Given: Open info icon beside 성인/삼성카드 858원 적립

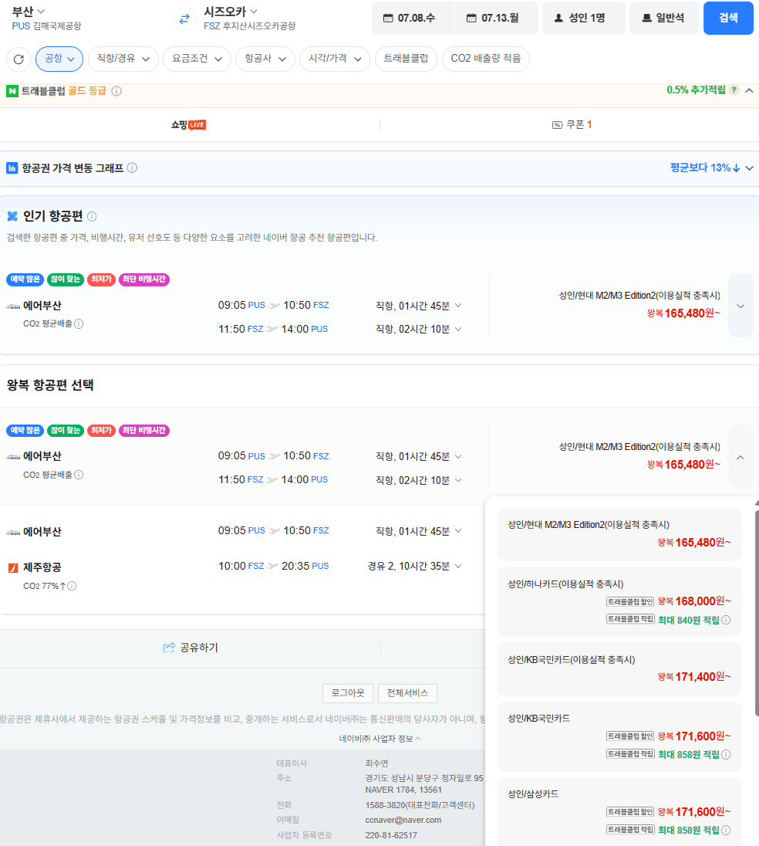Looking at the screenshot, I should pyautogui.click(x=726, y=830).
